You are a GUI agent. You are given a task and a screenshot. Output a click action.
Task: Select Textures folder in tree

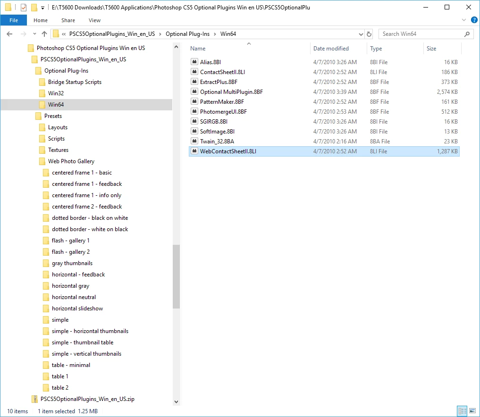point(58,150)
